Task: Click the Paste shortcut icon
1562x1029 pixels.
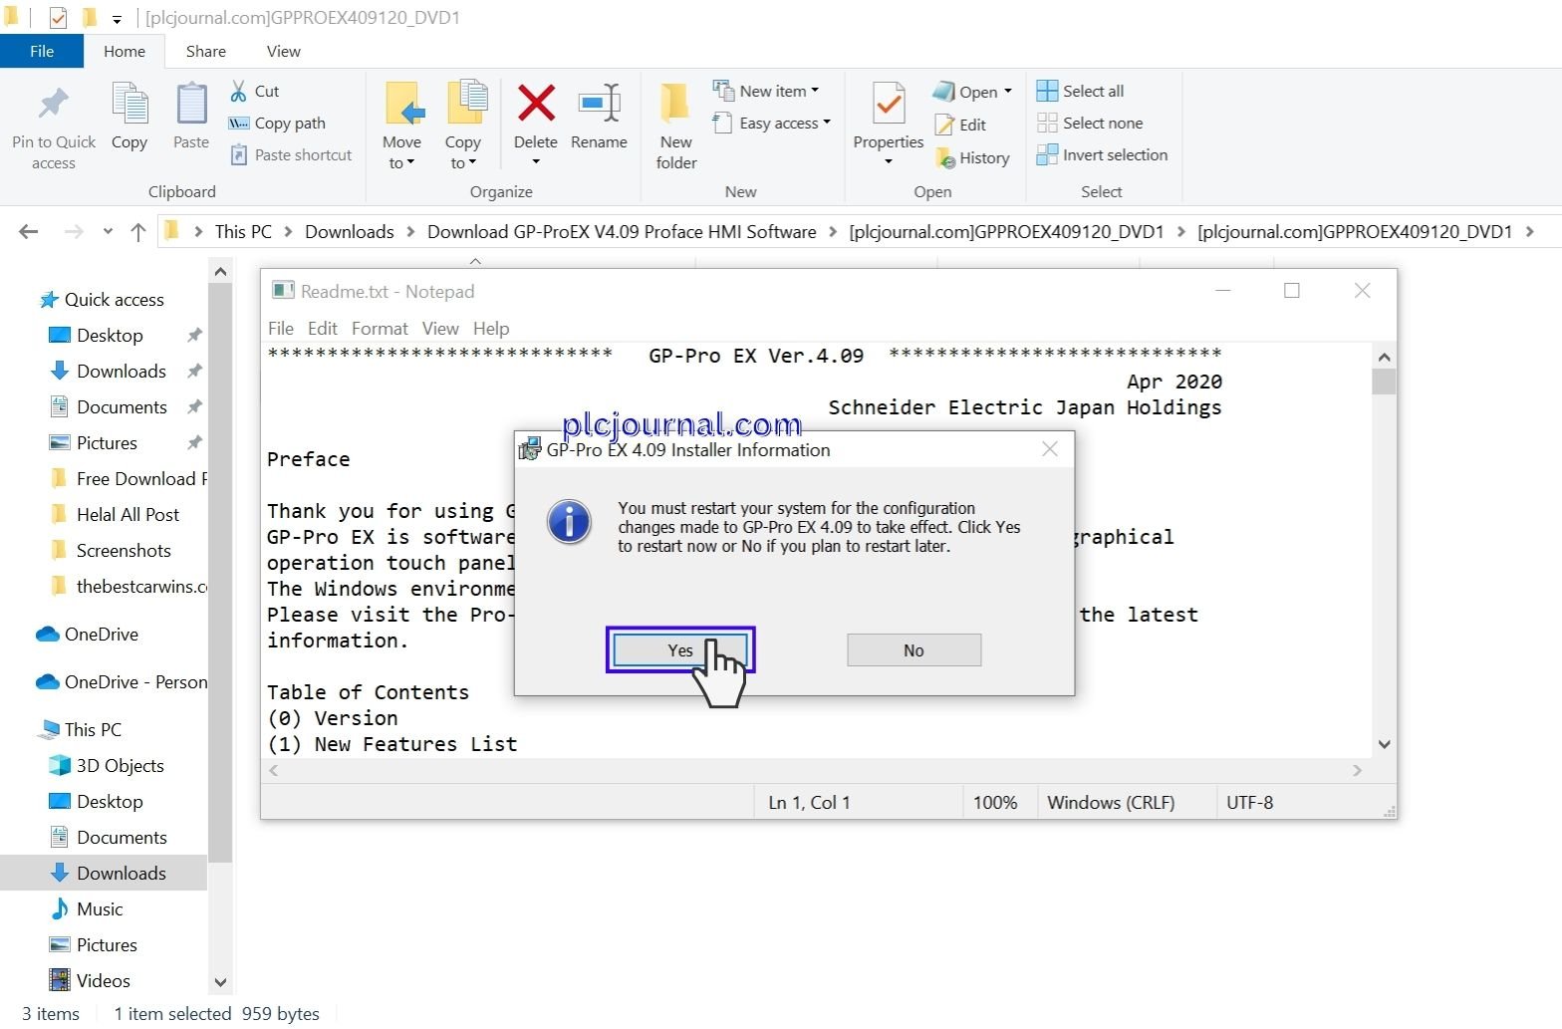Action: [x=239, y=154]
